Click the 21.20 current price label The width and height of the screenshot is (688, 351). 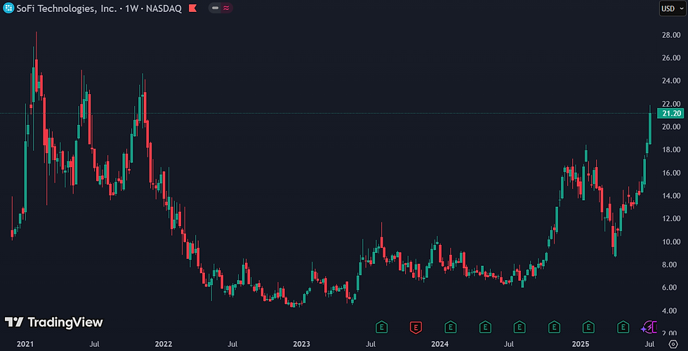pos(670,114)
